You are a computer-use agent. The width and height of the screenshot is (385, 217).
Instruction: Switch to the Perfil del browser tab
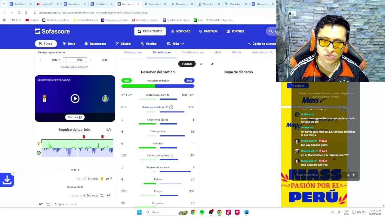pyautogui.click(x=101, y=4)
